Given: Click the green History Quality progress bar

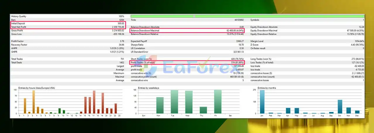Looking at the screenshot, I should click(x=247, y=16).
